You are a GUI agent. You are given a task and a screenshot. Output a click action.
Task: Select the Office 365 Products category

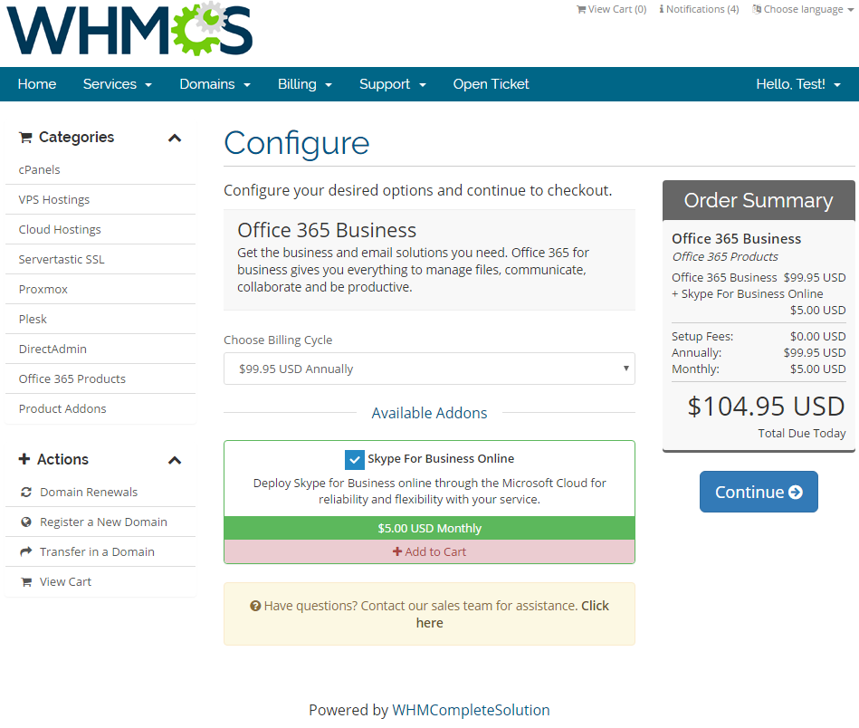[x=100, y=378]
